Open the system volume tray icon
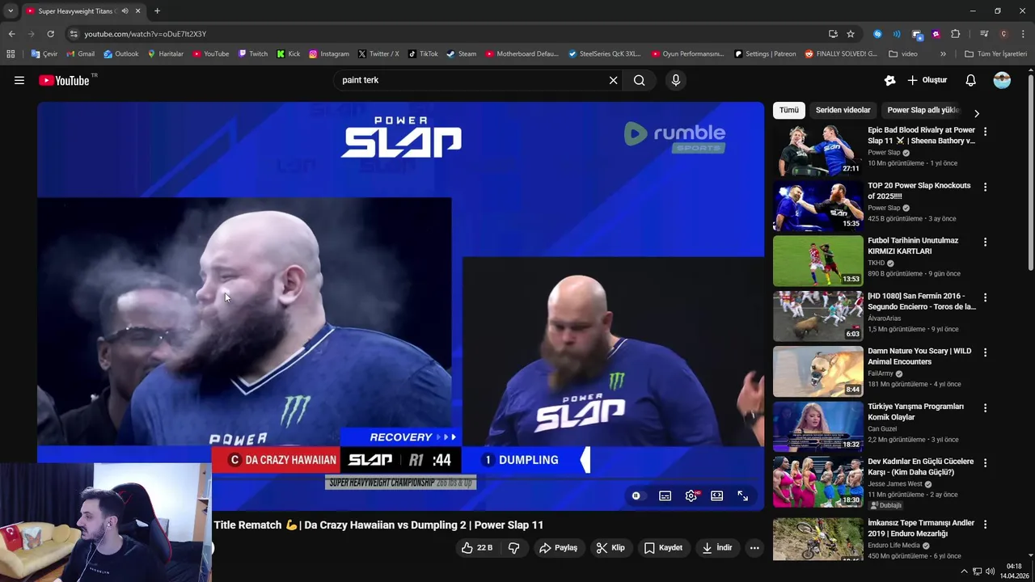1035x582 pixels. pos(991,571)
